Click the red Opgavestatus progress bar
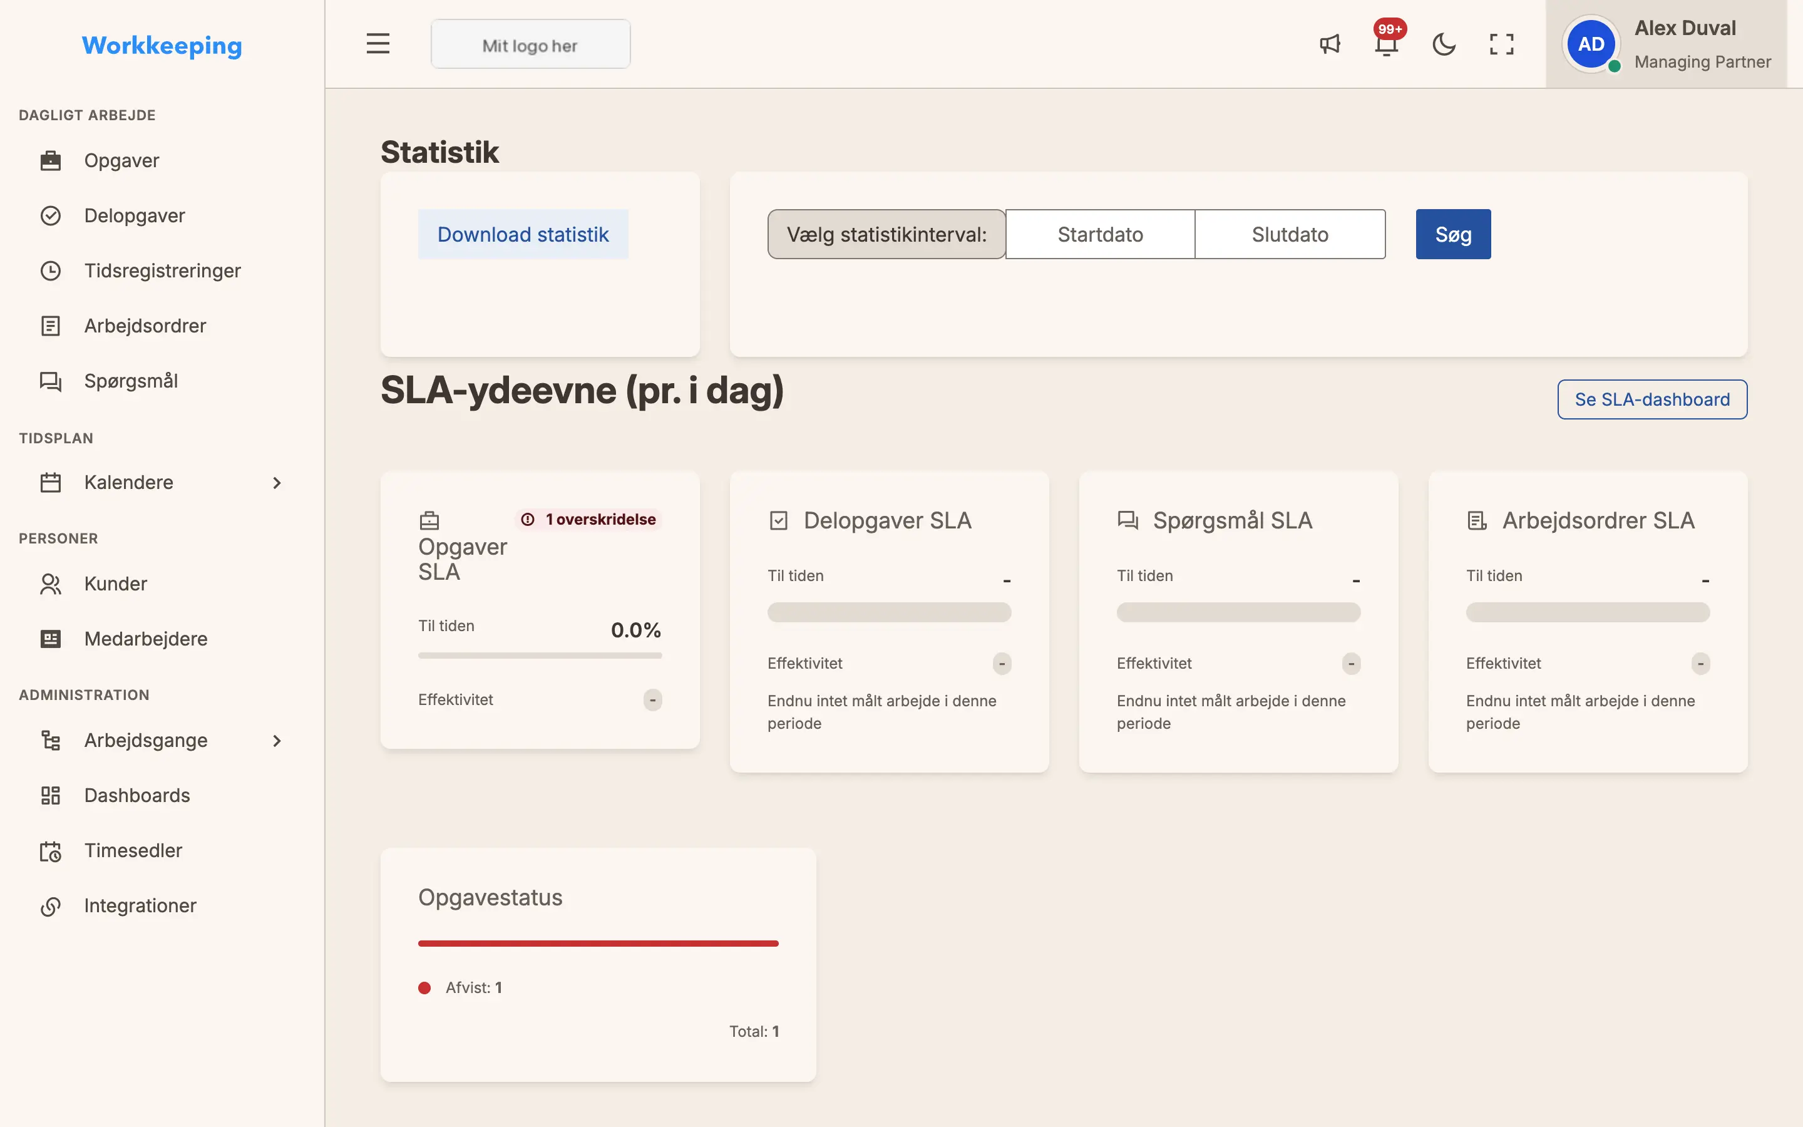 [598, 943]
